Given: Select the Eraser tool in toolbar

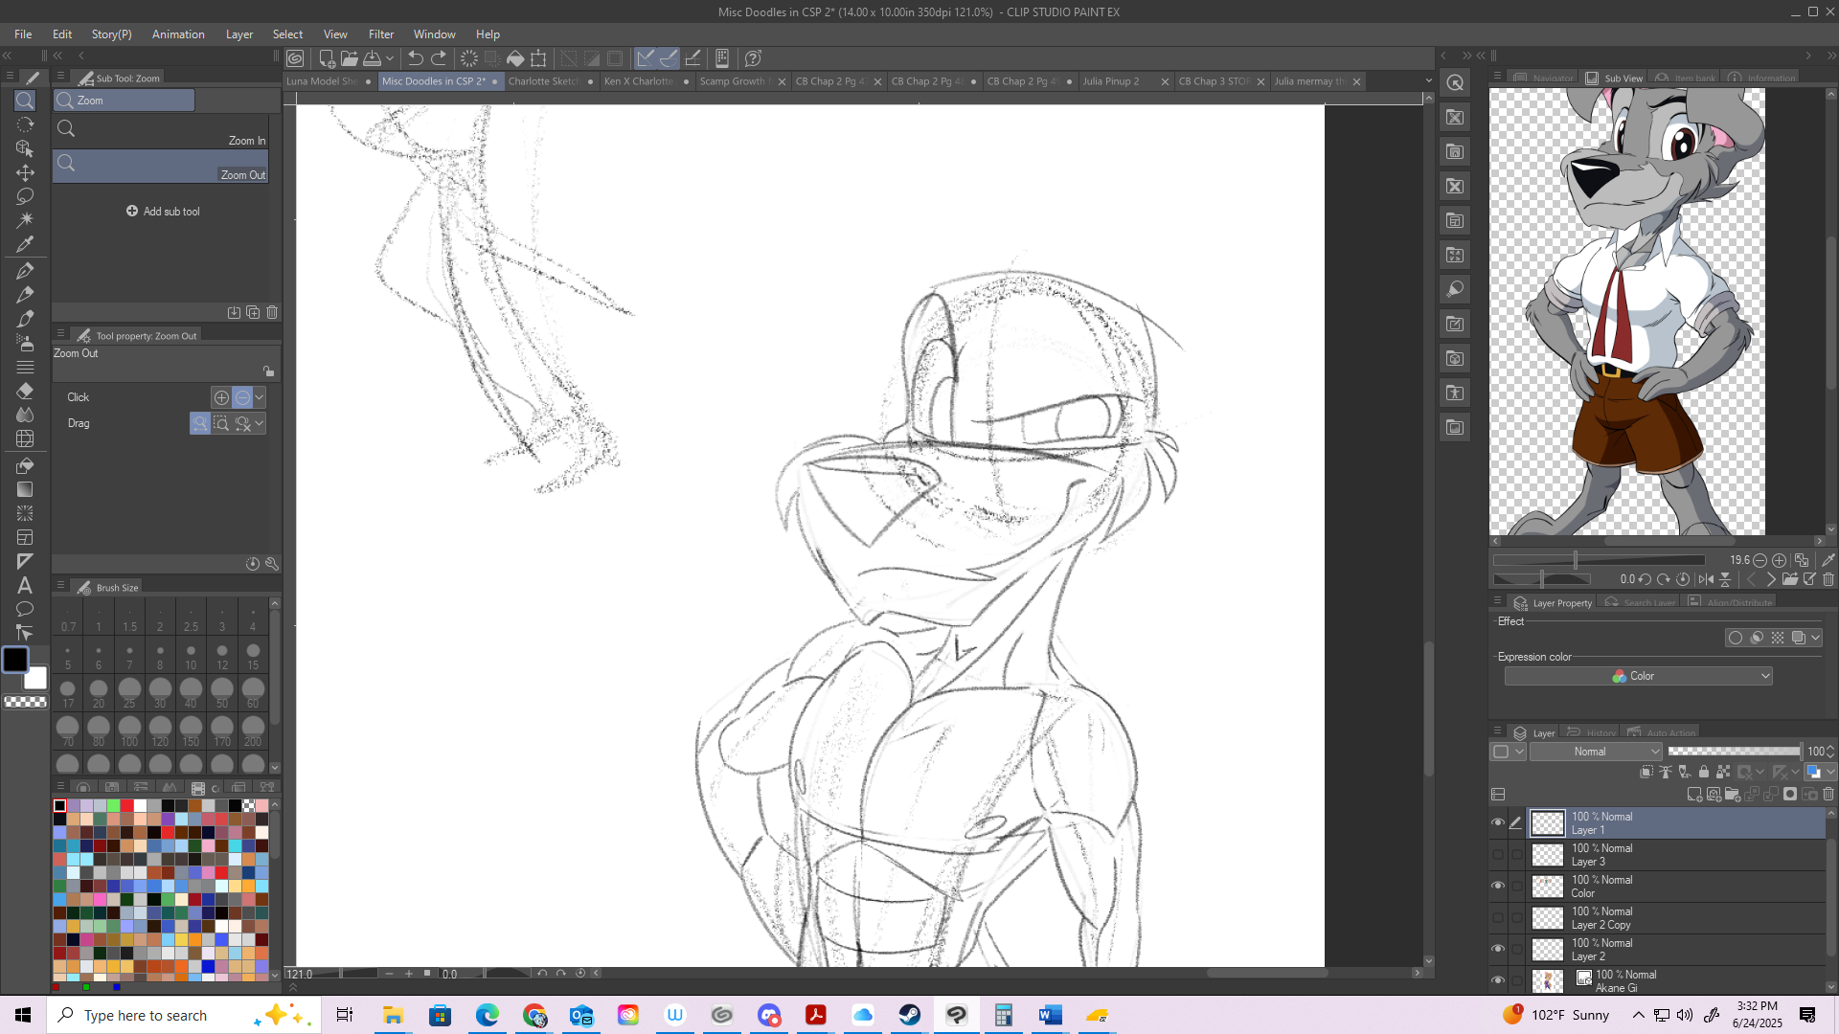Looking at the screenshot, I should [25, 391].
